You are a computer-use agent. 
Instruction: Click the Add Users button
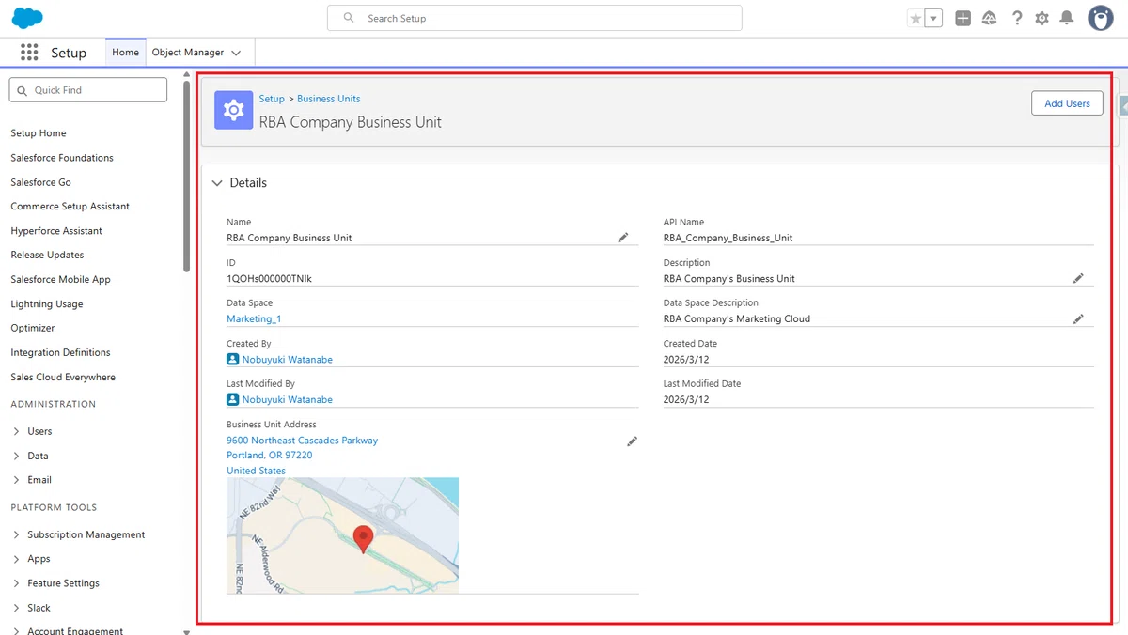(x=1067, y=103)
